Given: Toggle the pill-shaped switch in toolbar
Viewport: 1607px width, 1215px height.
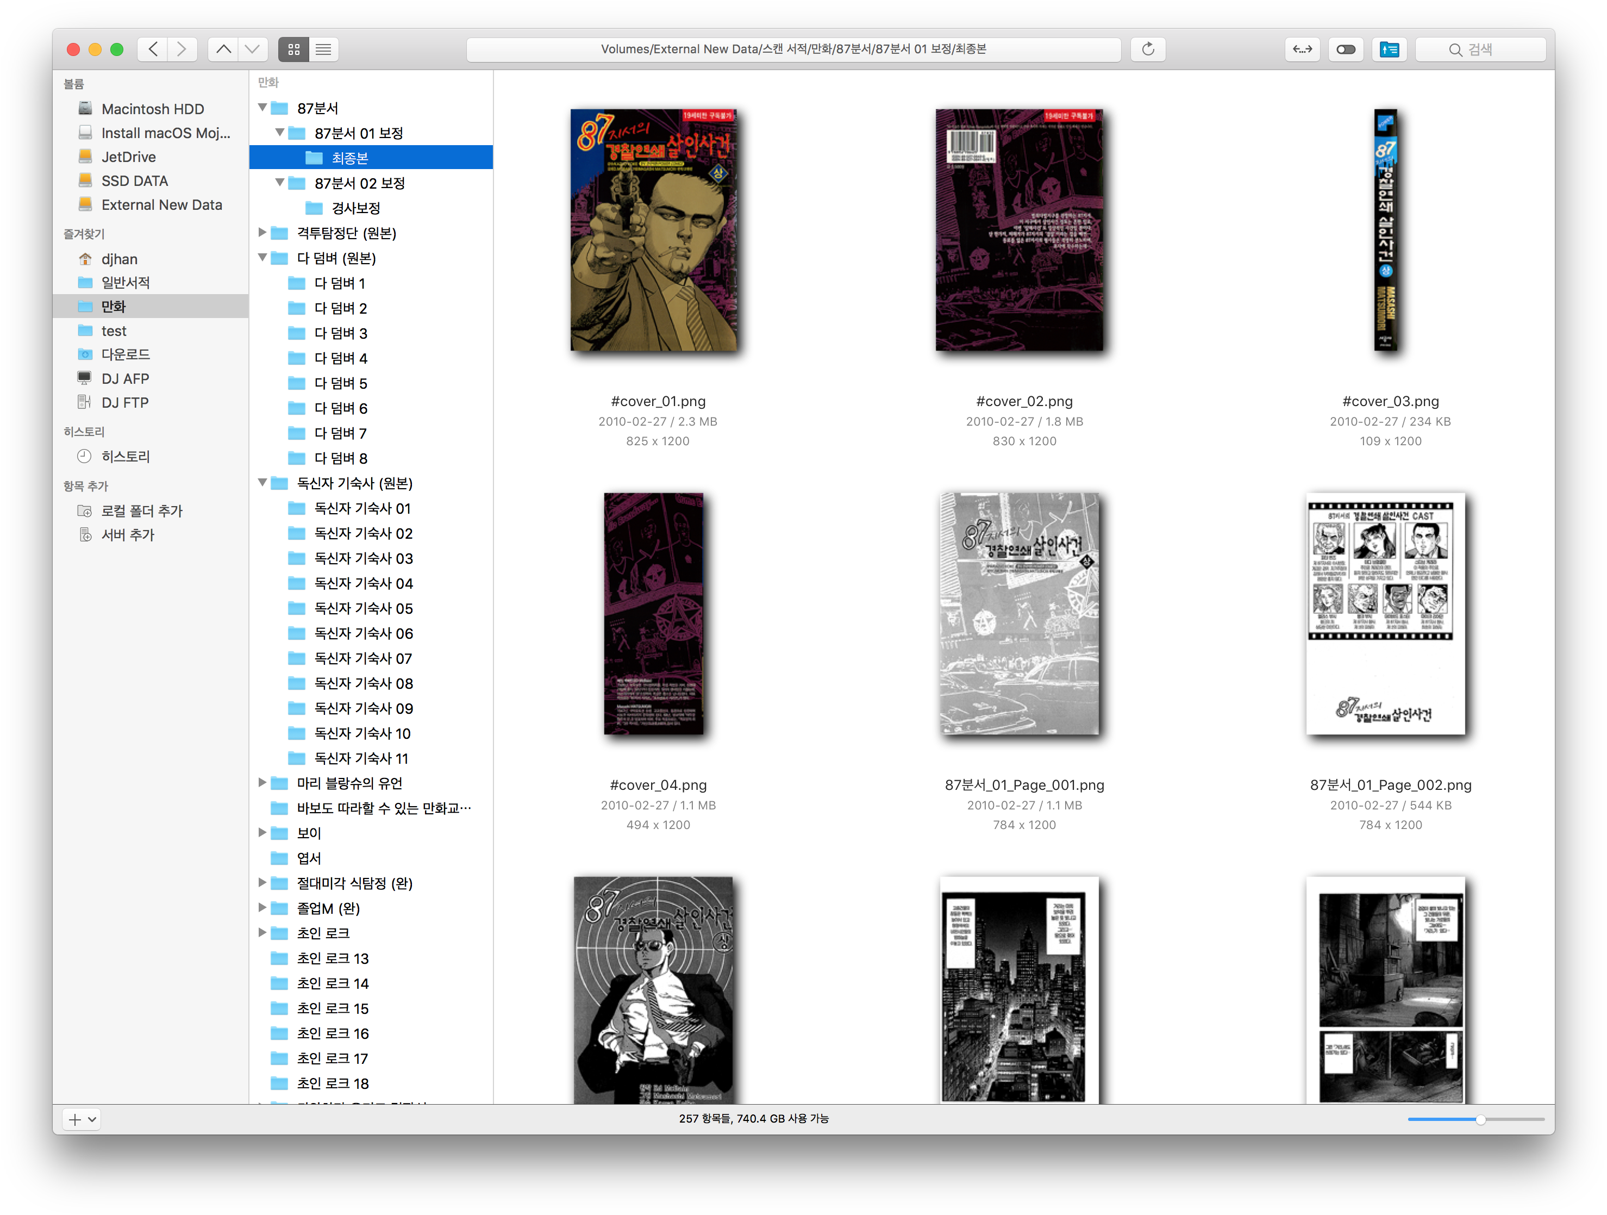Looking at the screenshot, I should [1346, 49].
